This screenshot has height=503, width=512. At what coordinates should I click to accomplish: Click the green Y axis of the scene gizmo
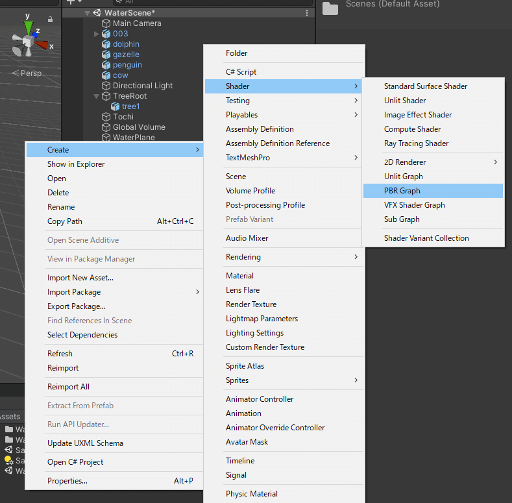[29, 27]
